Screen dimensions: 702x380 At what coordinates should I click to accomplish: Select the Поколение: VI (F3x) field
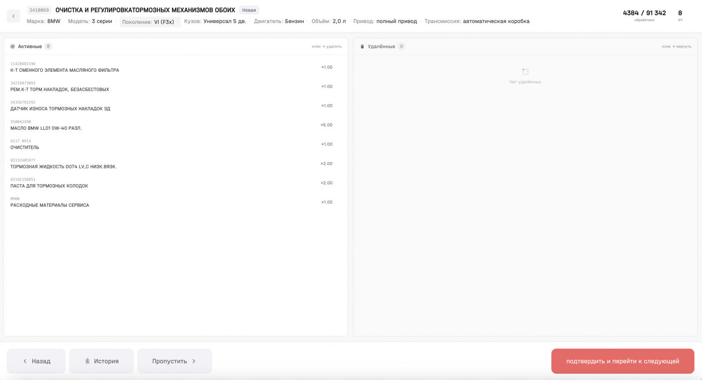tap(150, 22)
